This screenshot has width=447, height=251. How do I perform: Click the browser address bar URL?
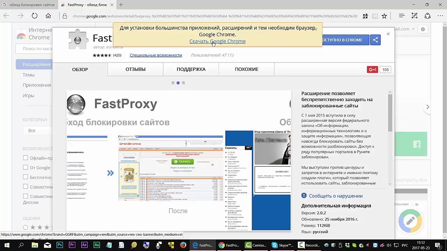(215, 16)
